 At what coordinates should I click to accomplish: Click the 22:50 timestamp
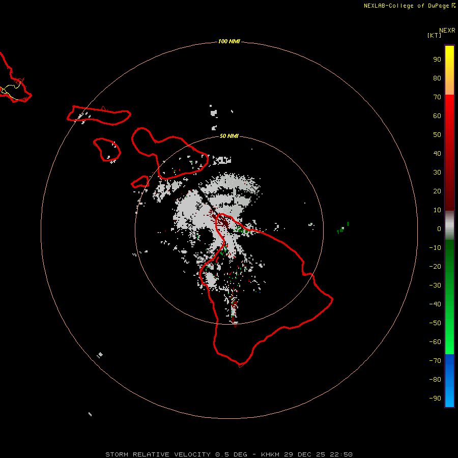(341, 454)
